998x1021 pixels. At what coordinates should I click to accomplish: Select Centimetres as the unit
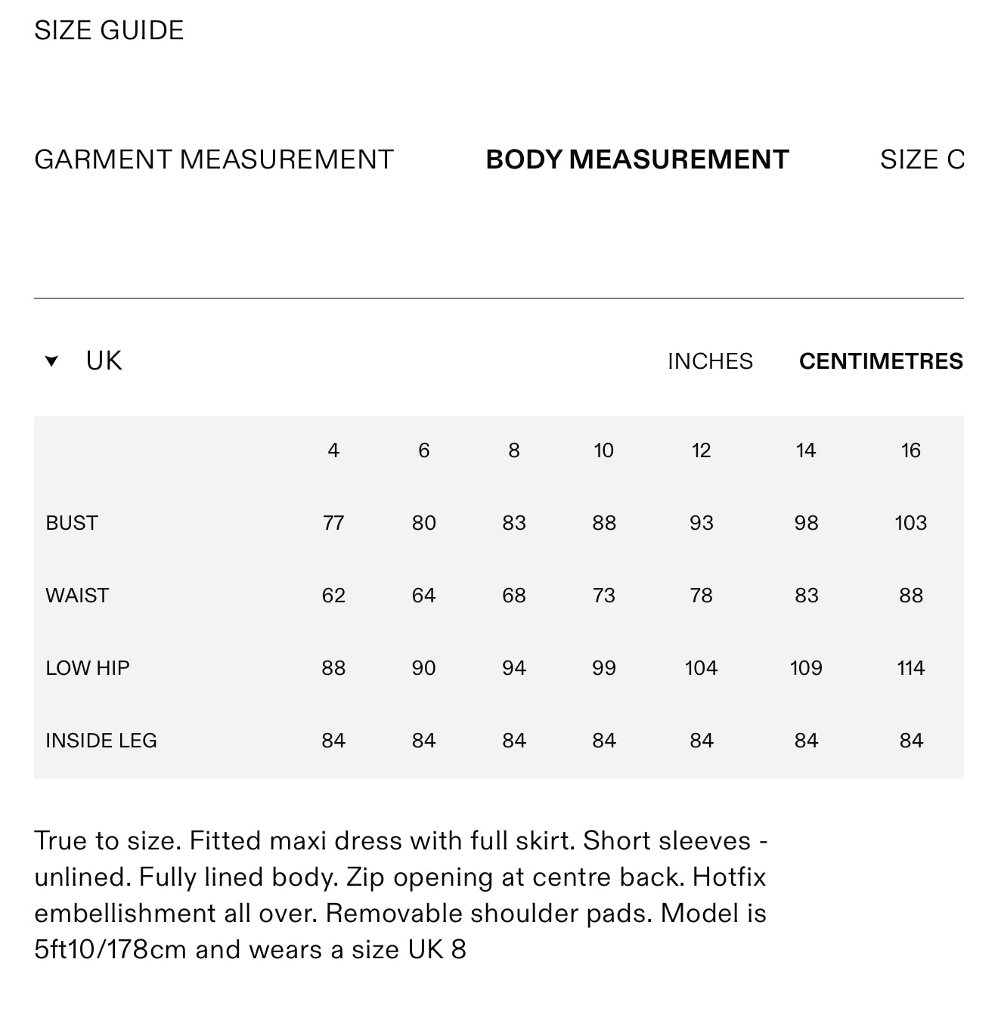pyautogui.click(x=881, y=361)
